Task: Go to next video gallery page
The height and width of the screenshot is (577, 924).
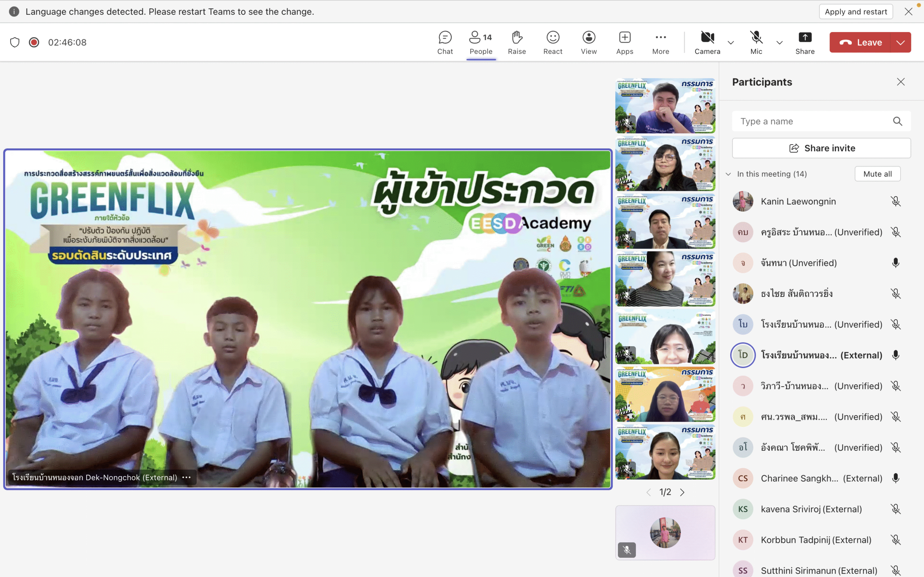Action: point(682,492)
